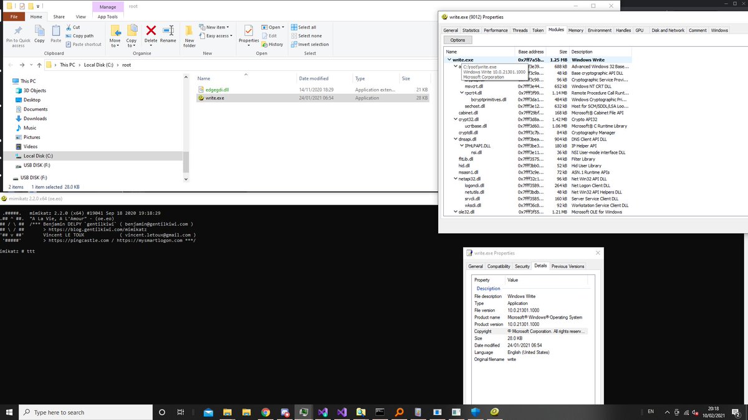Open Chrome from the taskbar
The image size is (748, 420).
click(266, 412)
